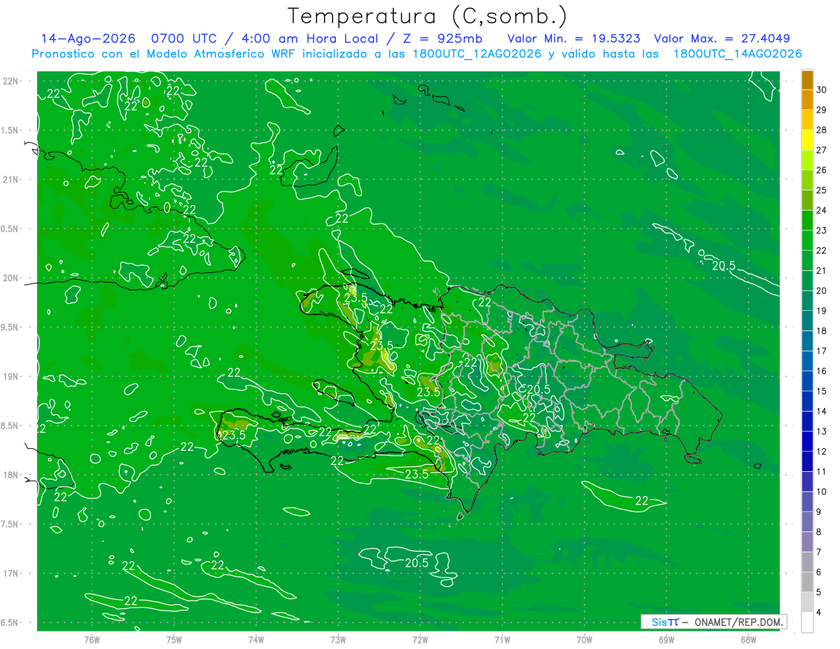Click the legend value "15"
Viewport: 840px width, 649px height.
(822, 391)
